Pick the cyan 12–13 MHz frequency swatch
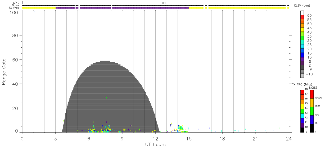This screenshot has height=150, width=325. pos(302,116)
